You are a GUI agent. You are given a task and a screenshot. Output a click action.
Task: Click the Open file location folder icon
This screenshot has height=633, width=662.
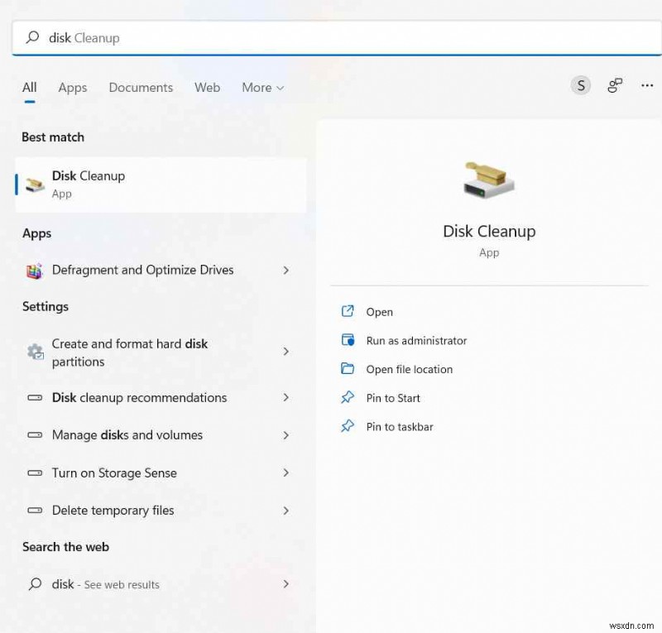click(348, 369)
